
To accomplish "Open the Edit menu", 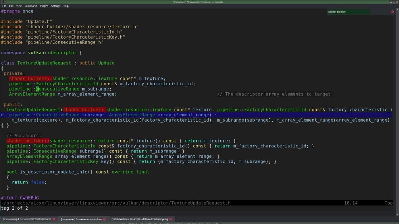I will [x=11, y=6].
